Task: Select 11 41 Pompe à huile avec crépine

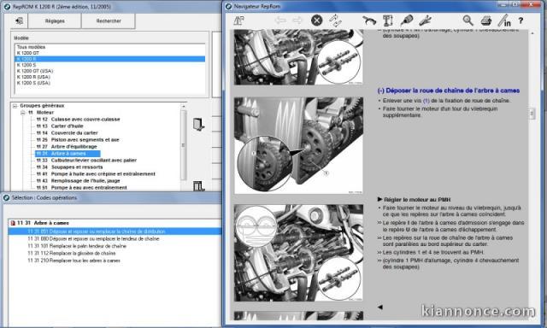Action: (x=96, y=174)
